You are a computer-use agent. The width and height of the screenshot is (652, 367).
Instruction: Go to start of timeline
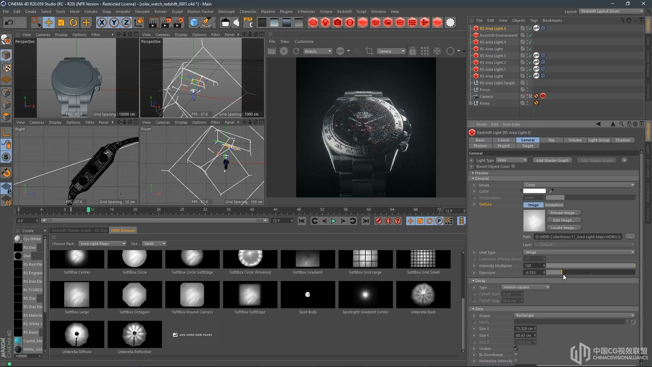[x=302, y=221]
